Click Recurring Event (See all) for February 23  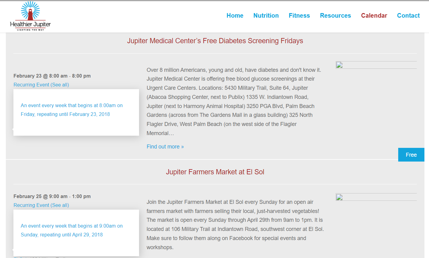coord(41,85)
